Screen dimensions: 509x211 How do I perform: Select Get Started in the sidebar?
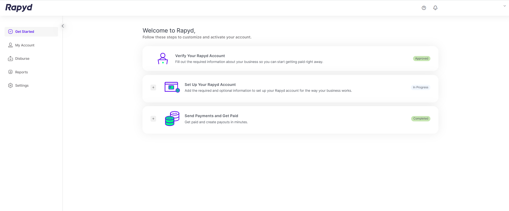[x=25, y=32]
